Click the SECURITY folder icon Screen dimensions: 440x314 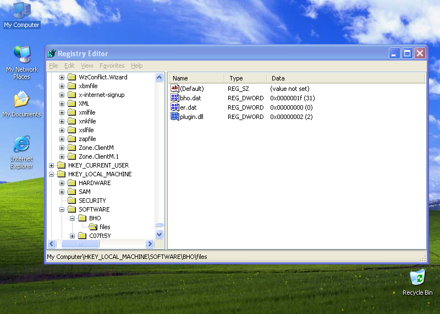click(x=72, y=201)
